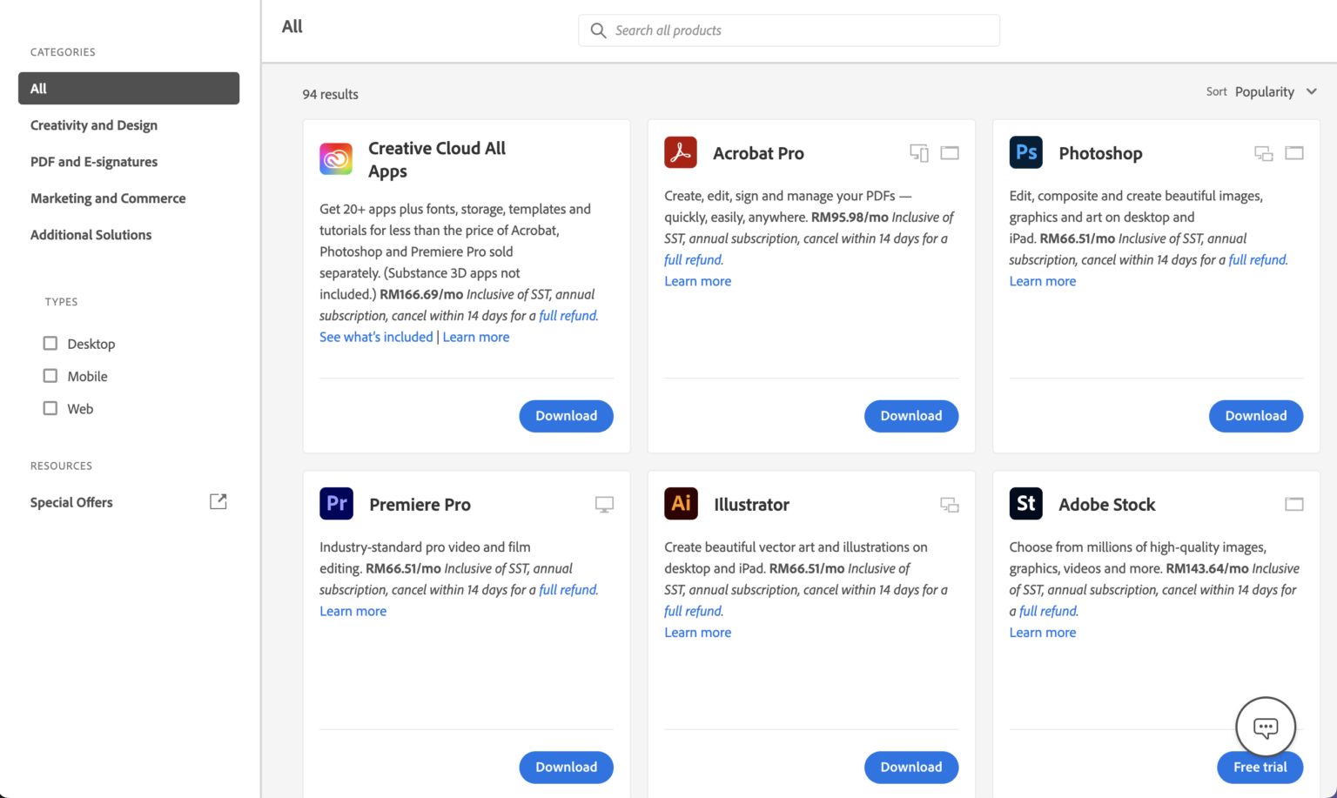Start the Adobe Stock free trial
Screen dimensions: 1337x798
[1260, 767]
